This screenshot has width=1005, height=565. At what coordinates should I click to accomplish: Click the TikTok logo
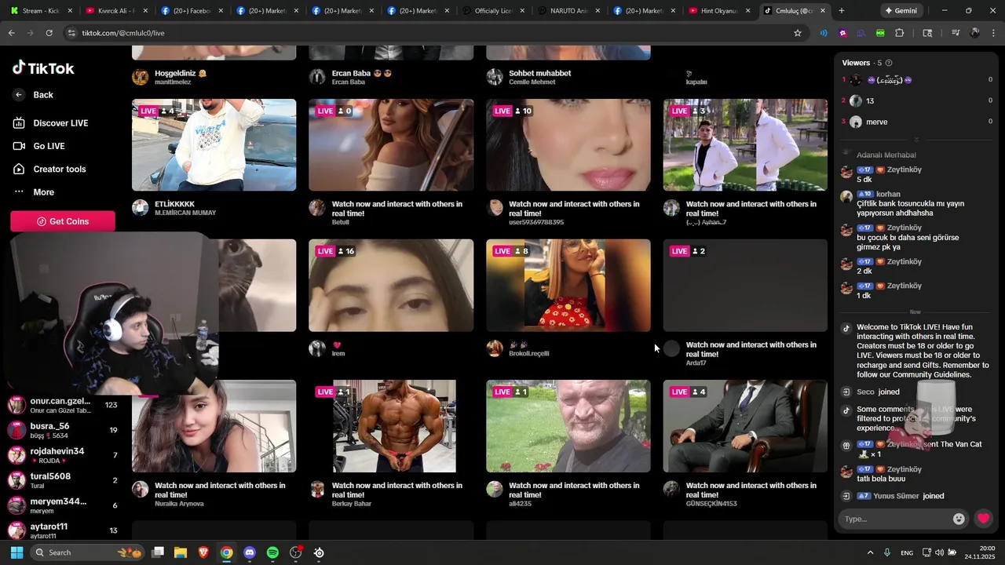43,68
